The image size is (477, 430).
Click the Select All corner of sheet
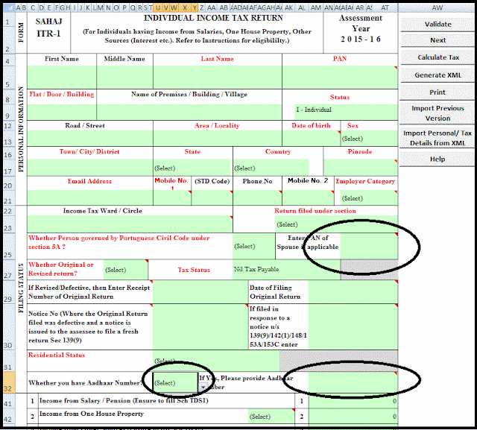point(9,7)
